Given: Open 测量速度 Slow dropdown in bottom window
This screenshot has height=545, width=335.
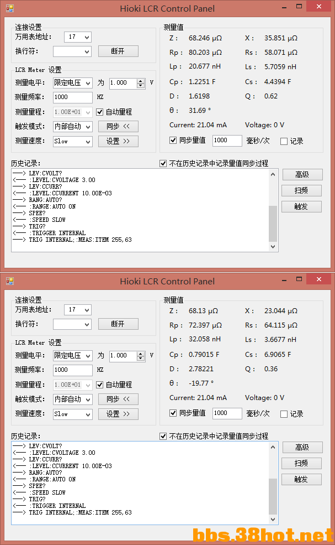Looking at the screenshot, I should (73, 414).
